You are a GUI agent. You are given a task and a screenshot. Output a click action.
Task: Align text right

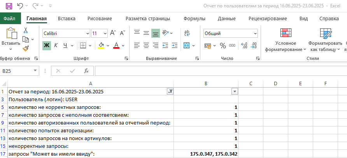(x=156, y=46)
